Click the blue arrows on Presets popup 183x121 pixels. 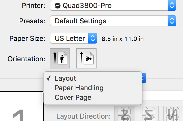[x=172, y=21]
